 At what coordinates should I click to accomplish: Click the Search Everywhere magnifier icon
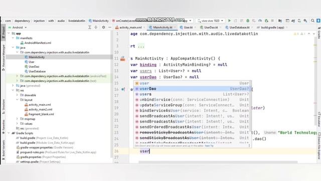point(312,21)
